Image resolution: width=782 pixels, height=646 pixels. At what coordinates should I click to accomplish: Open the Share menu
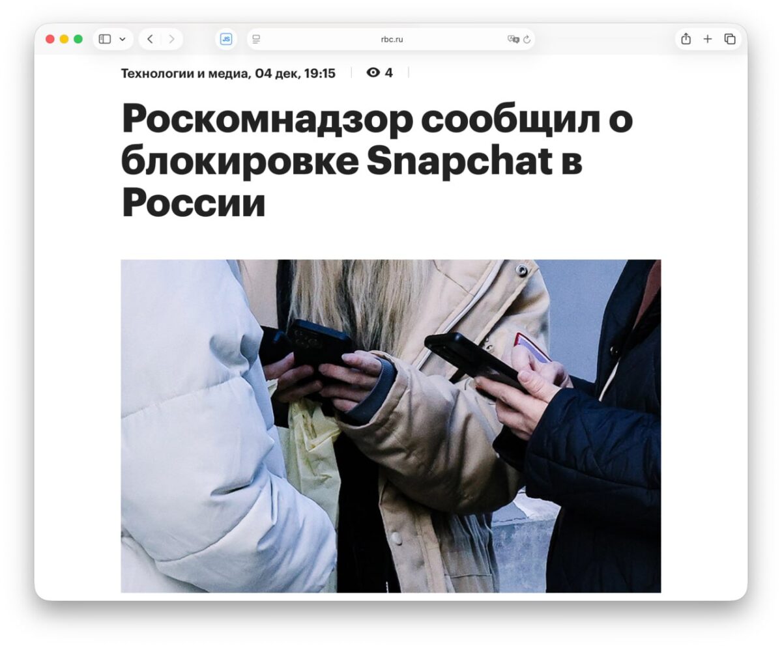coord(686,39)
